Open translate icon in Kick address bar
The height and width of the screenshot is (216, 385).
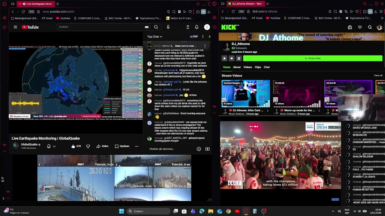pos(346,12)
